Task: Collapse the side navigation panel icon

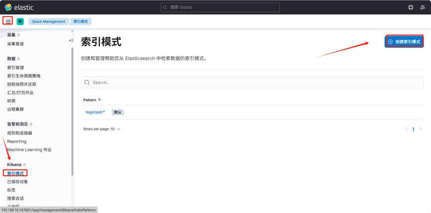Action: 71,40
